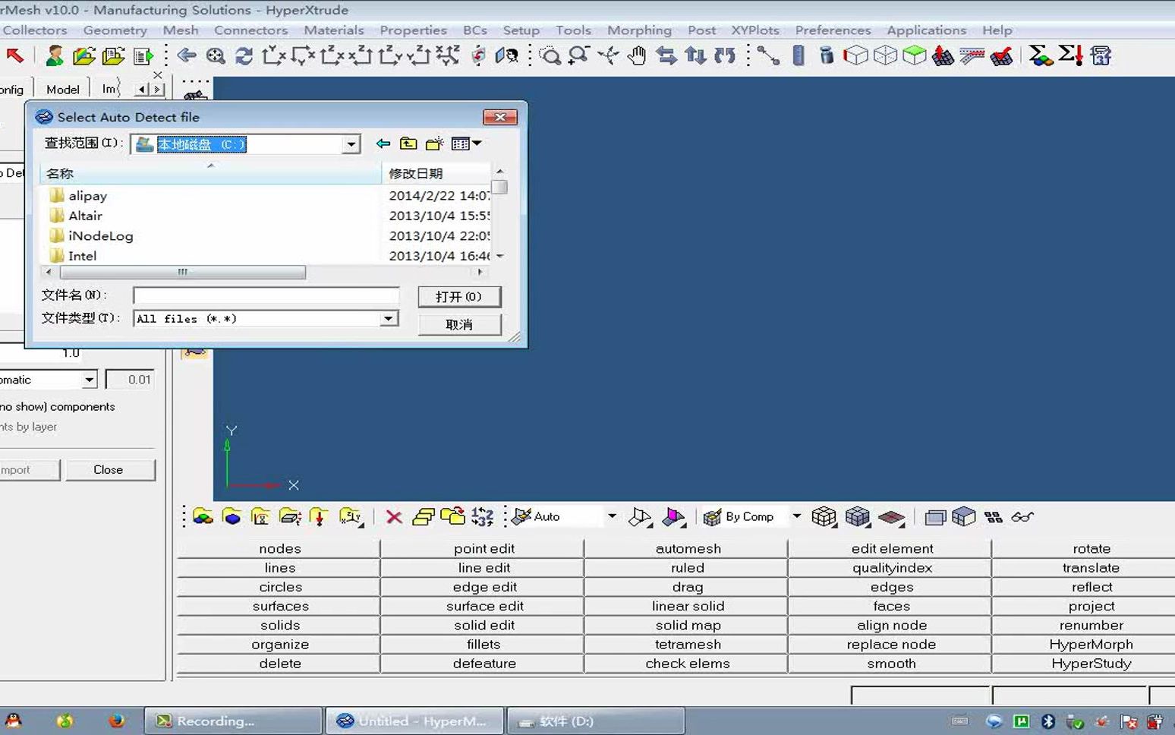Image resolution: width=1175 pixels, height=735 pixels.
Task: Click the Firefox icon in taskbar
Action: [116, 721]
